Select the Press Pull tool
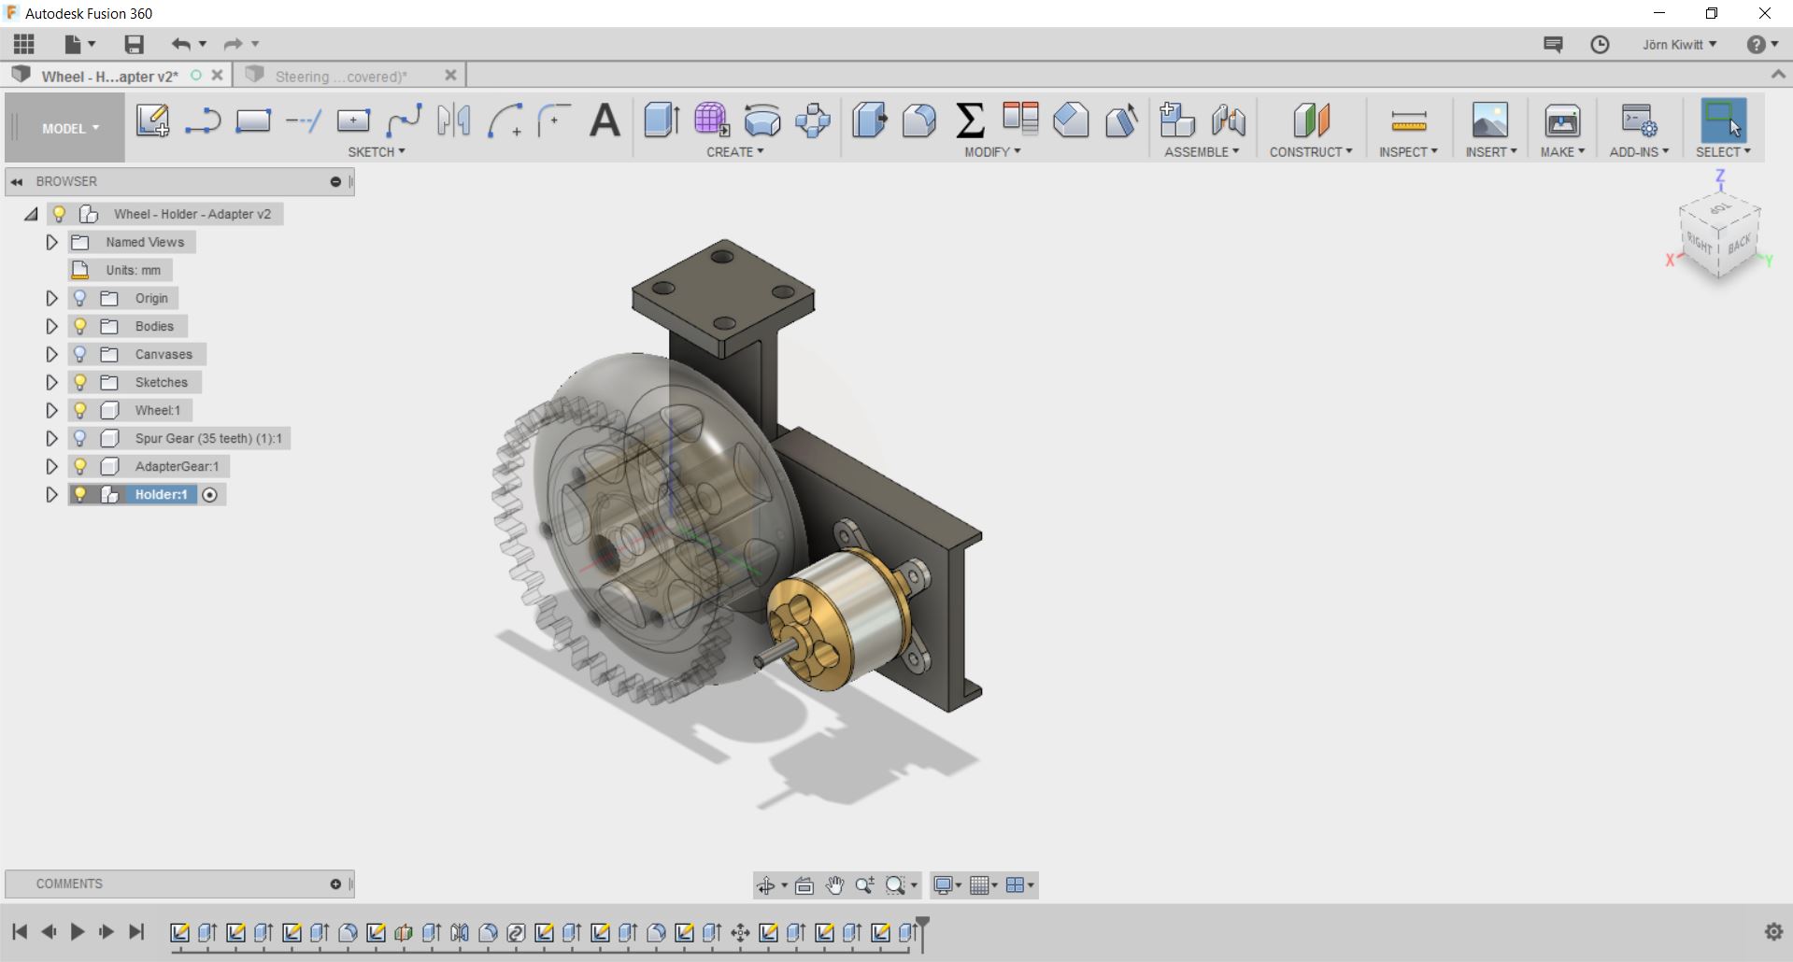Viewport: 1793px width, 962px height. [869, 120]
